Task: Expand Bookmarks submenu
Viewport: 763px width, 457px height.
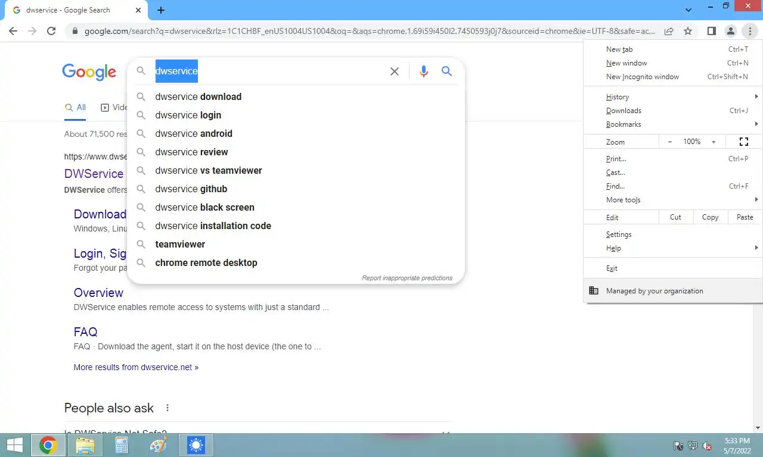Action: point(673,124)
